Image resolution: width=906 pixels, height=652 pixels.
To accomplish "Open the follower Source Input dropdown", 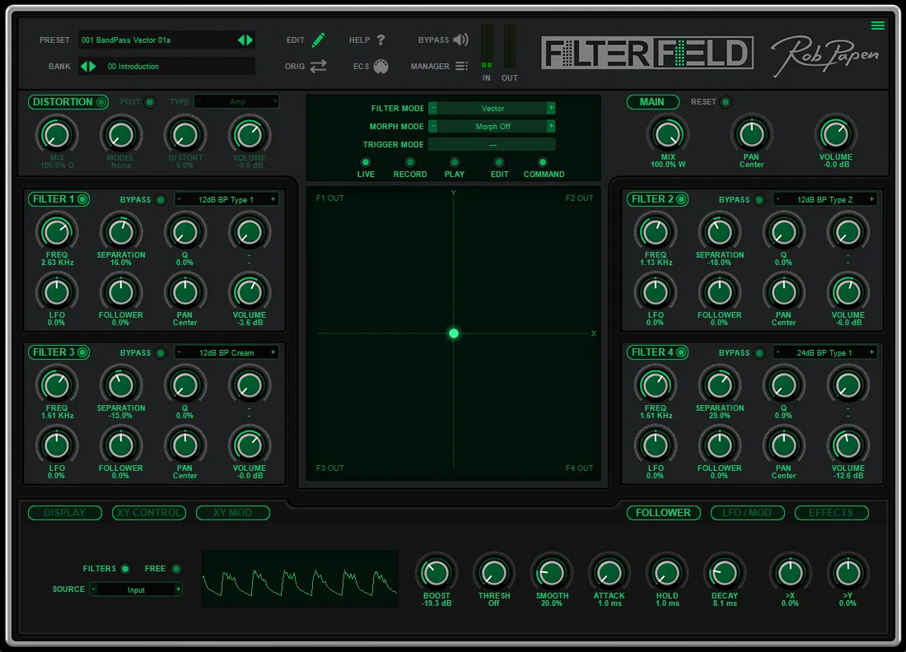I will click(137, 589).
